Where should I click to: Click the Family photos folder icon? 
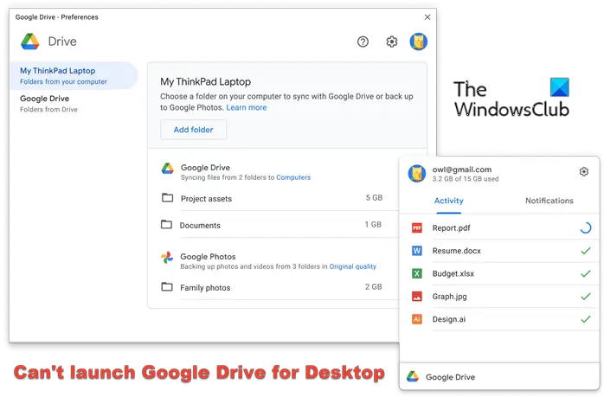pyautogui.click(x=167, y=286)
